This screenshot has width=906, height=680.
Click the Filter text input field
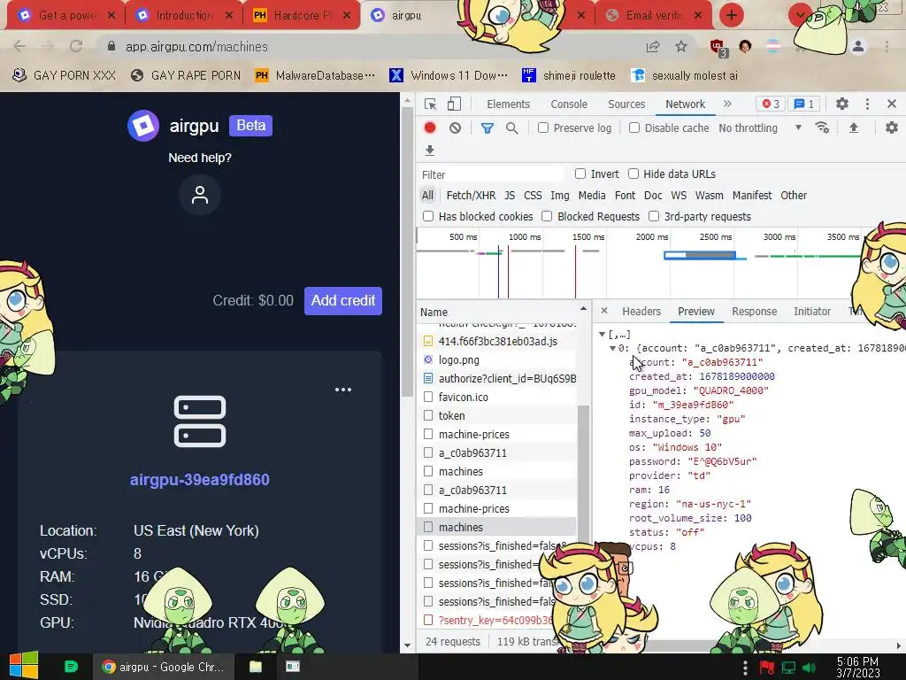click(x=491, y=174)
